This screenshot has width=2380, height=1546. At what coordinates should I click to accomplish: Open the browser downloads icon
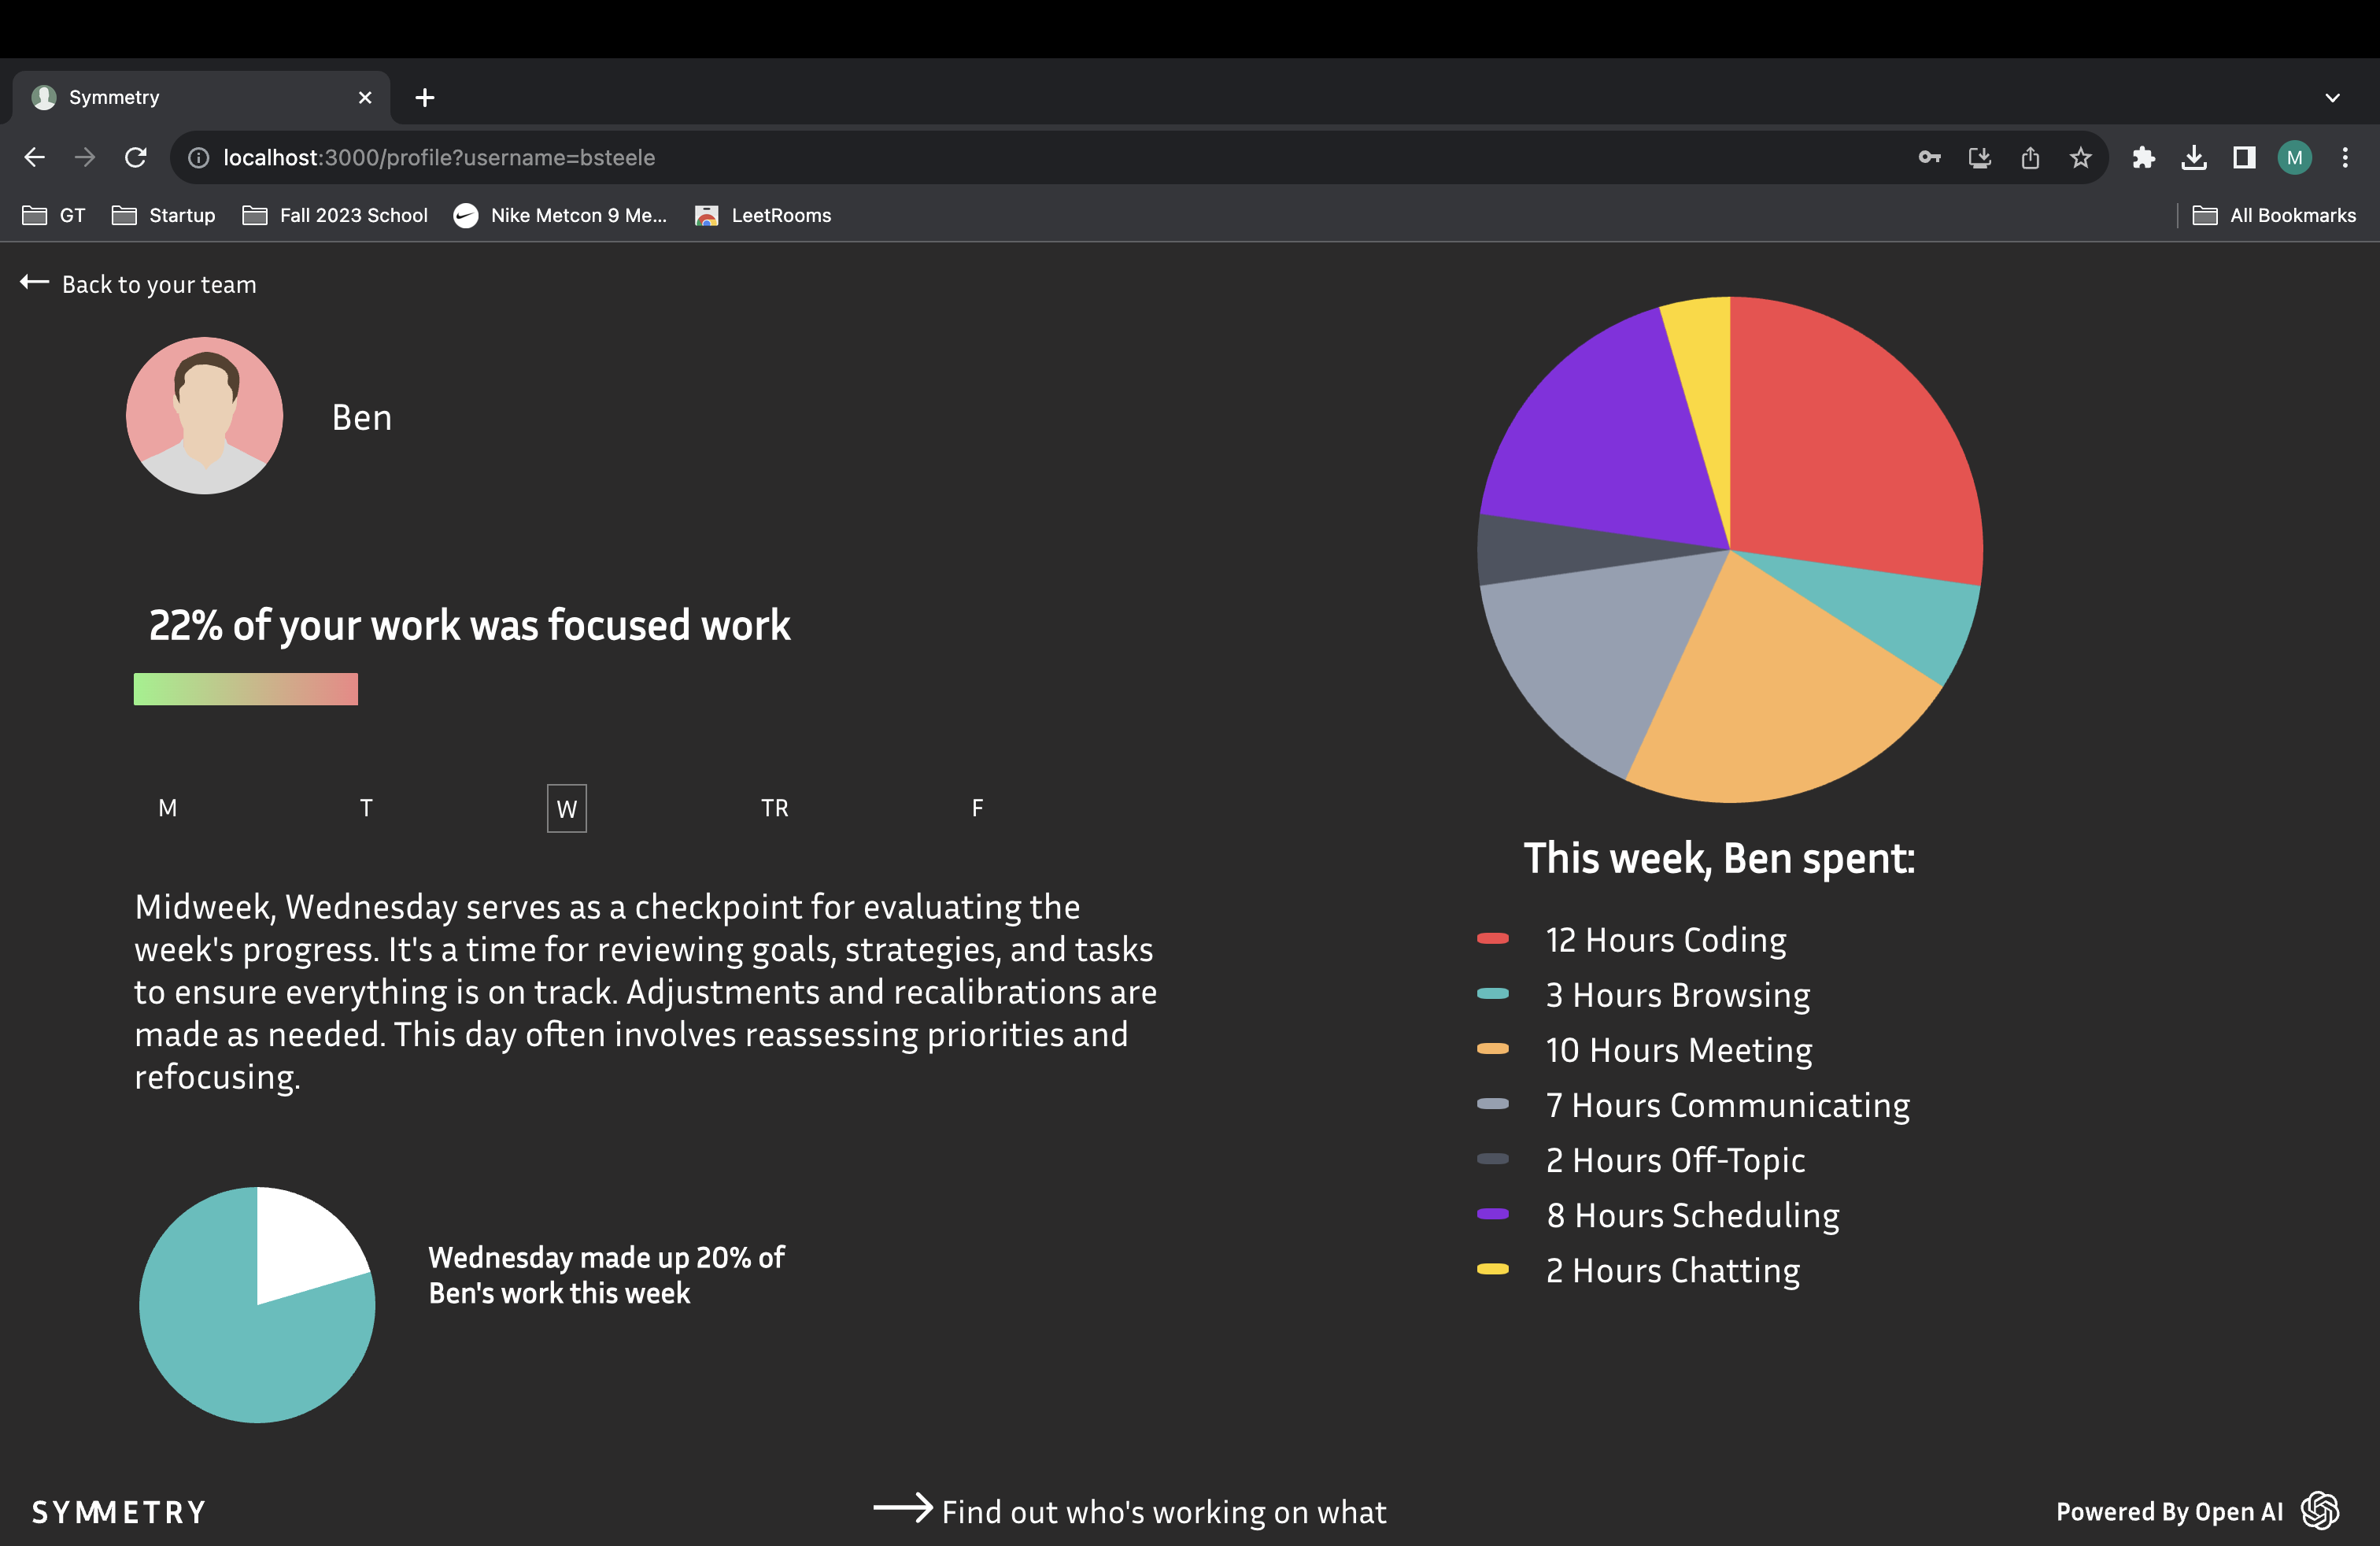click(2193, 157)
